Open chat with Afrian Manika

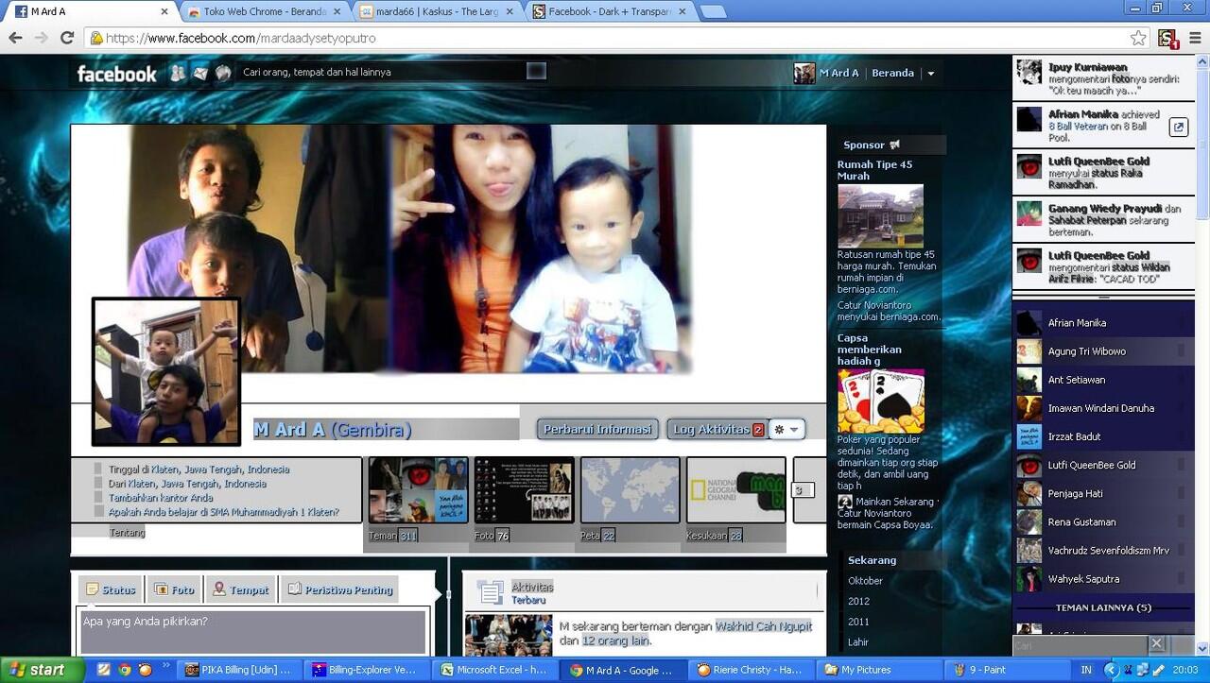coord(1102,323)
